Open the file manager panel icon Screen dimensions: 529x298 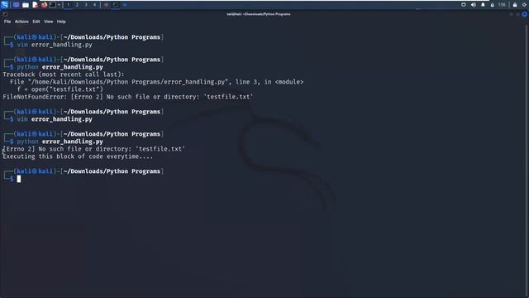(x=26, y=5)
